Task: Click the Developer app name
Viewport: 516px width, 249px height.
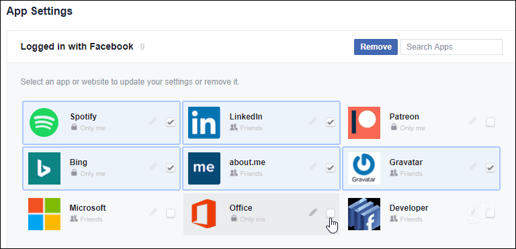Action: tap(409, 208)
